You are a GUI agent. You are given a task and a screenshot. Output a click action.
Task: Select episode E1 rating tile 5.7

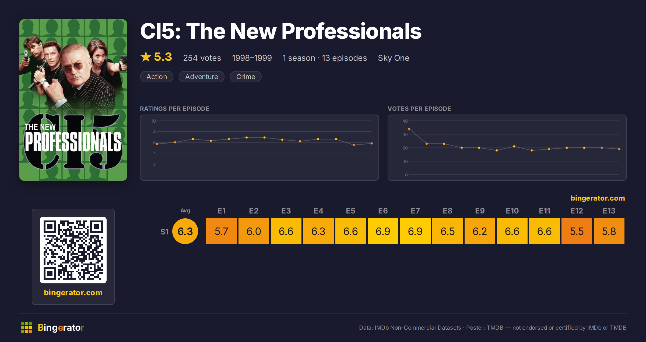(x=222, y=231)
